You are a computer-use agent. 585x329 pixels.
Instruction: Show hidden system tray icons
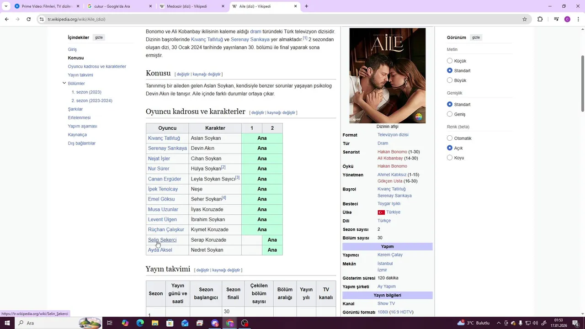(499, 323)
